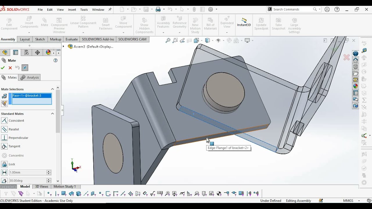Click the Instant3D toolbar icon

click(x=244, y=22)
